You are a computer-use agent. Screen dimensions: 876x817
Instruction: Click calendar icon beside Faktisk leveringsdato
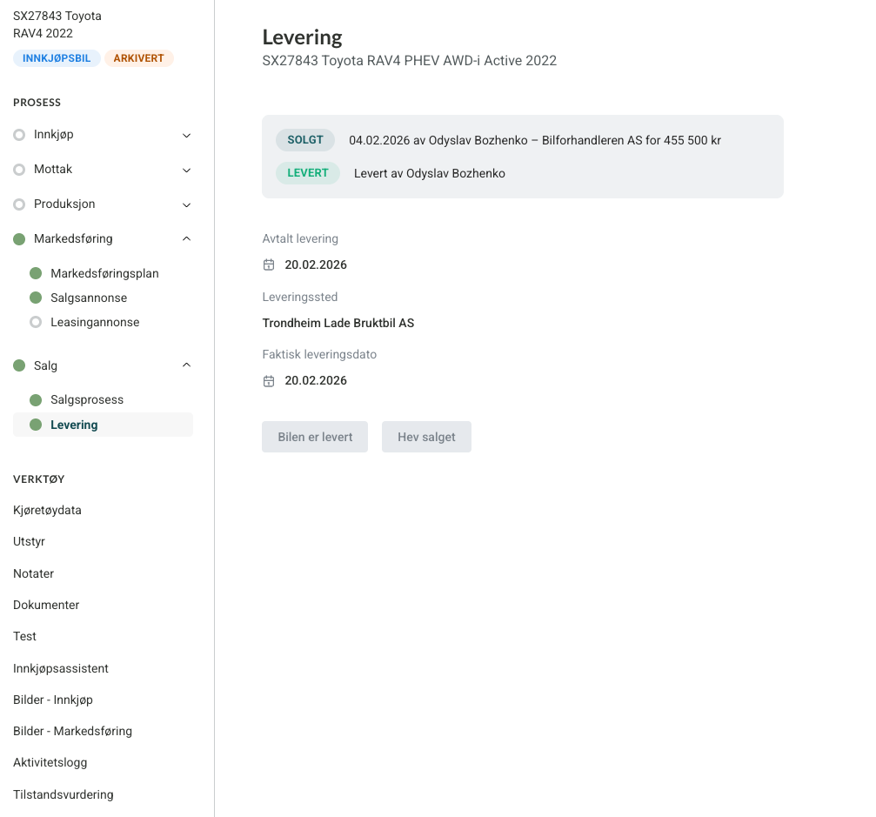click(x=269, y=381)
